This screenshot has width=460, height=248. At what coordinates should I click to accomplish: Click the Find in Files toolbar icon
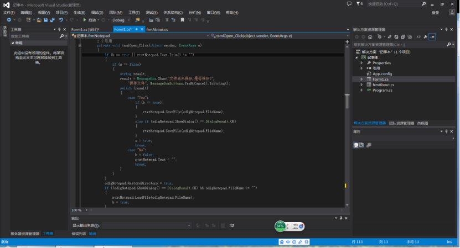coord(137,20)
